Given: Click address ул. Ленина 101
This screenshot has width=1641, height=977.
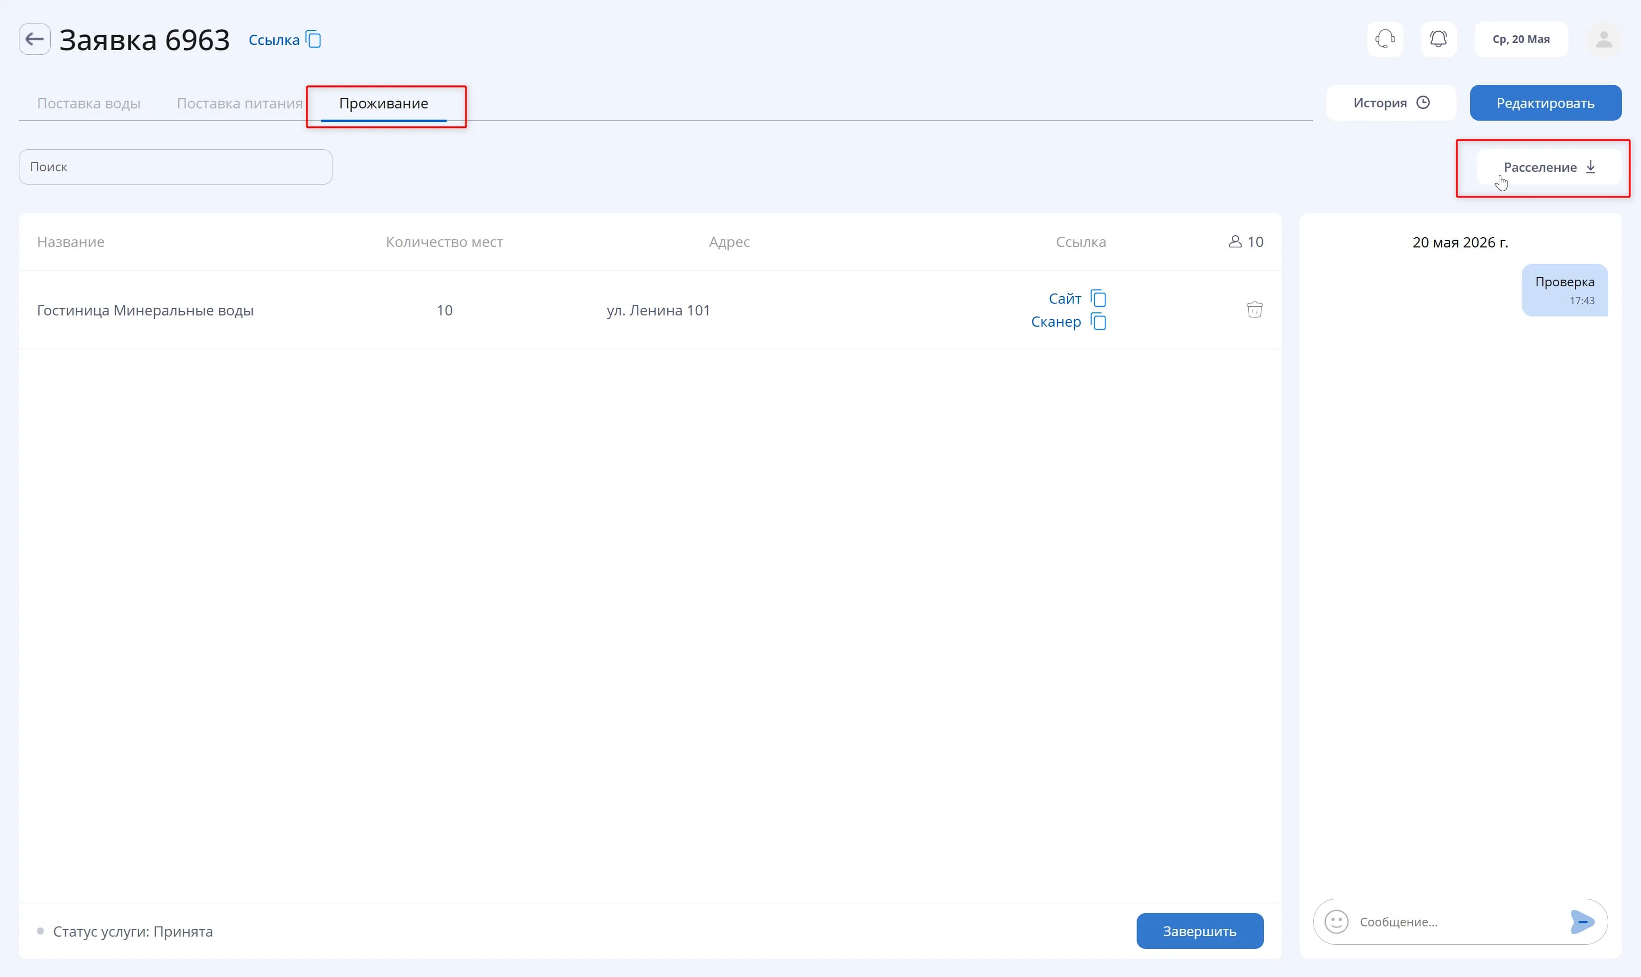Looking at the screenshot, I should [x=658, y=310].
